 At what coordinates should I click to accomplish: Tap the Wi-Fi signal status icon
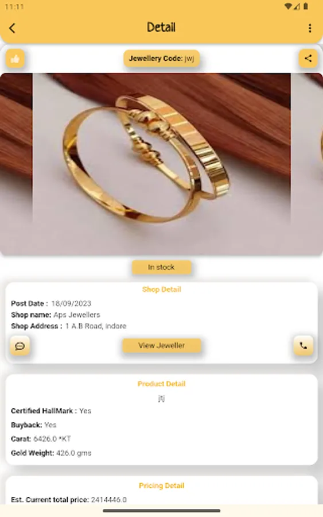point(288,6)
